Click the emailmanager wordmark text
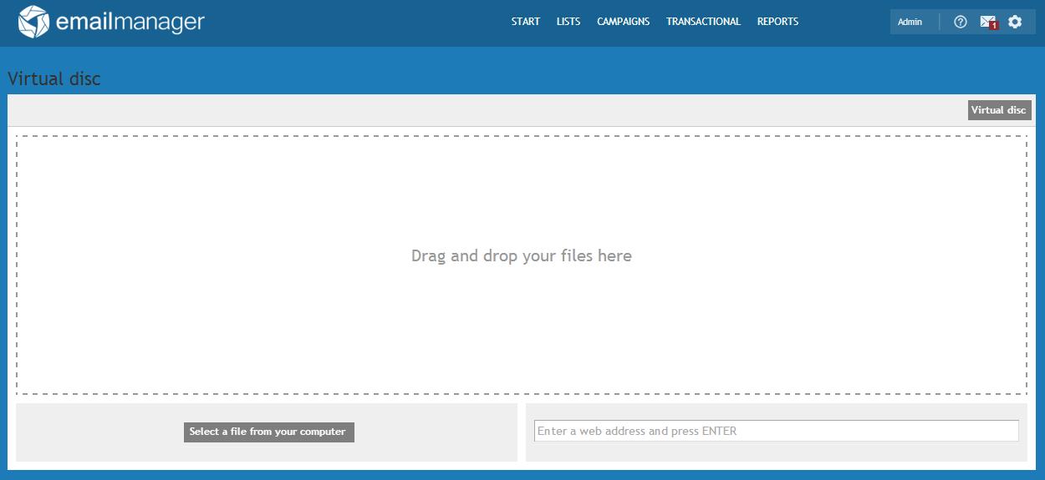Viewport: 1045px width, 480px height. (130, 23)
